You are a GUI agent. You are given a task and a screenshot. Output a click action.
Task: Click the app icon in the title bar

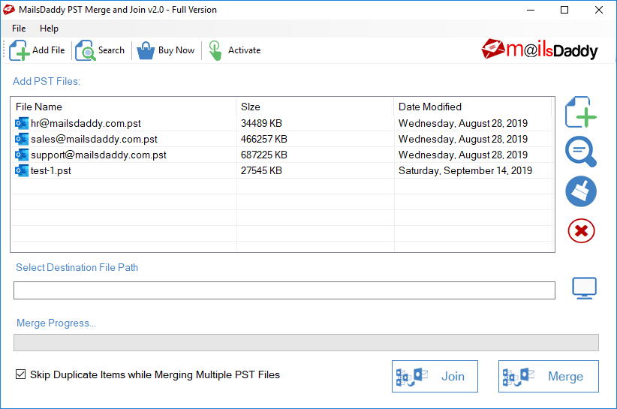pos(9,10)
